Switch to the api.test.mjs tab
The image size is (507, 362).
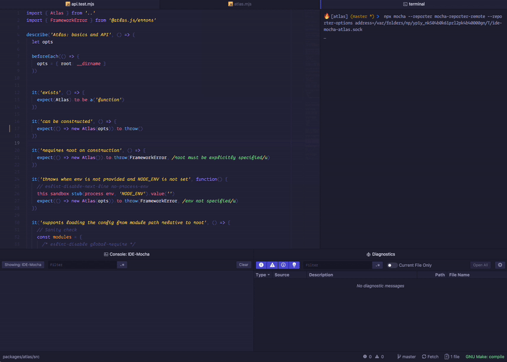click(80, 4)
